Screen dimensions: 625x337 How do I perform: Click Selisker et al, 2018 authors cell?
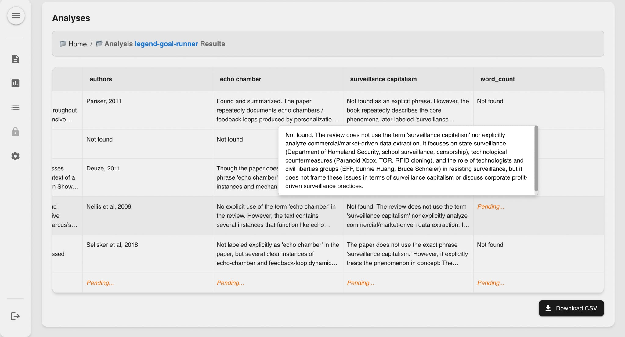pyautogui.click(x=112, y=245)
